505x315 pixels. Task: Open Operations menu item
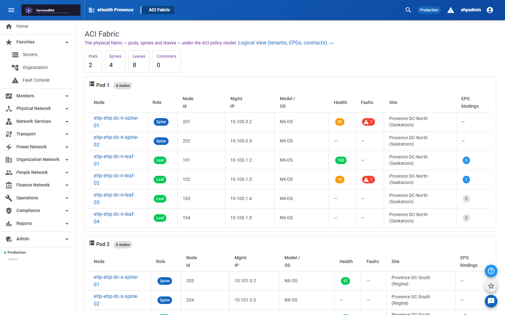(x=38, y=198)
